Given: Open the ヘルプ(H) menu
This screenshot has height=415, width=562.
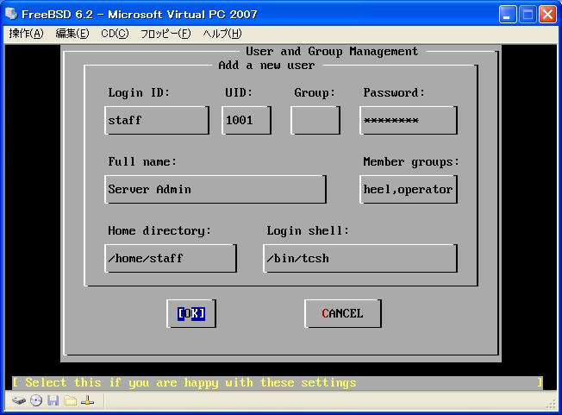Looking at the screenshot, I should click(x=222, y=34).
